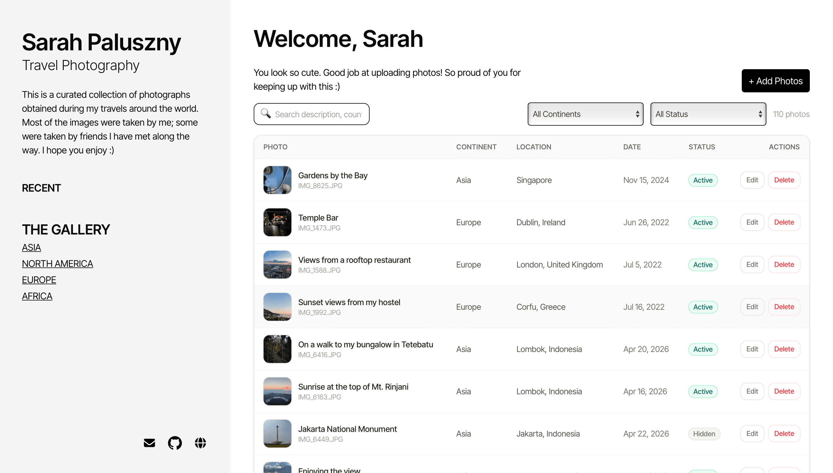Edit the Gardens by the Bay photo
833x473 pixels.
752,180
